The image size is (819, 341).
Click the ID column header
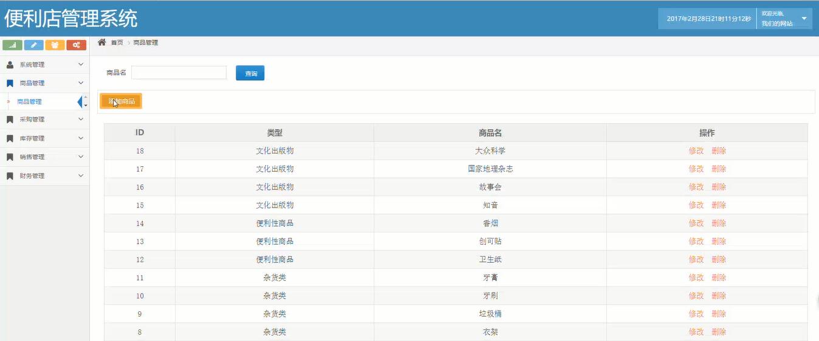[x=140, y=133]
